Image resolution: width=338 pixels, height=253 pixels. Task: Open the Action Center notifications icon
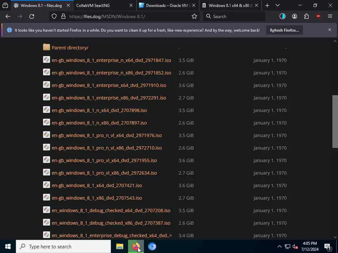(x=328, y=247)
